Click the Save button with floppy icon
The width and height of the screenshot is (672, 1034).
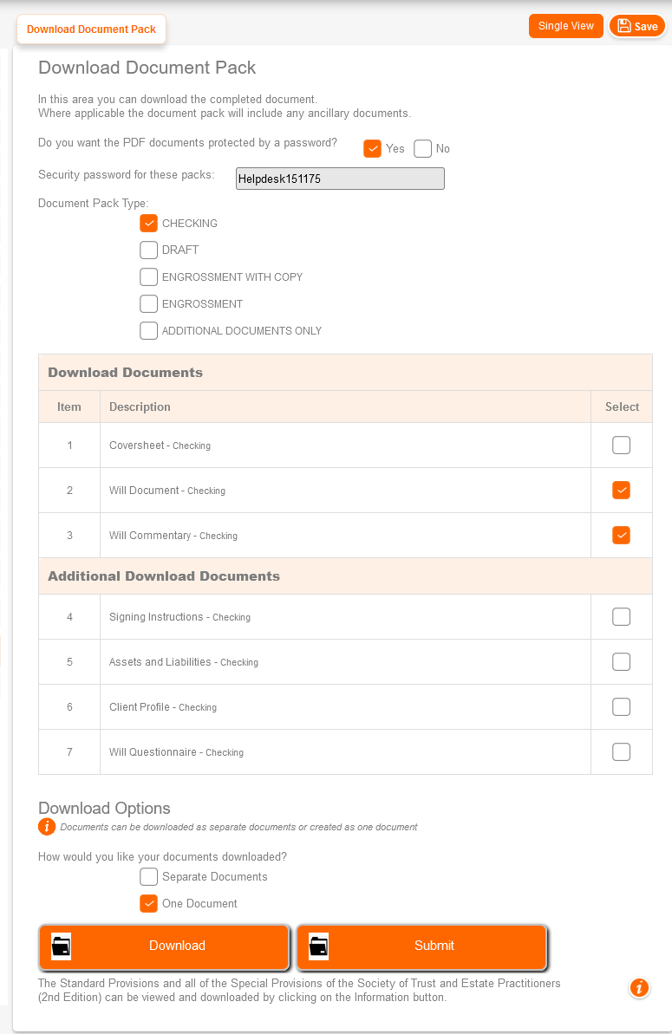(x=637, y=26)
